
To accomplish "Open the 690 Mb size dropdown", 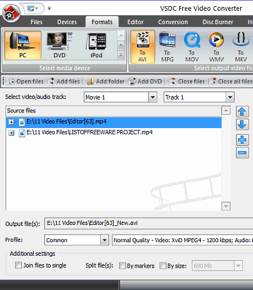I will [x=238, y=266].
